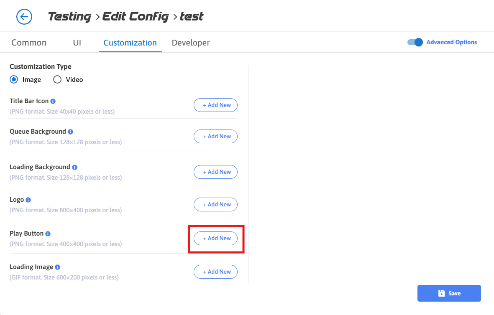This screenshot has height=315, width=494.
Task: Switch to the Common tab
Action: tap(29, 43)
